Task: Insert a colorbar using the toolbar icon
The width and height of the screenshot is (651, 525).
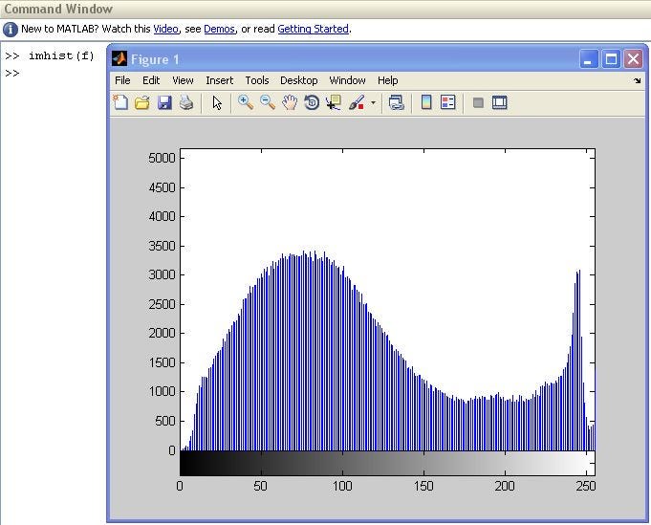Action: click(426, 102)
